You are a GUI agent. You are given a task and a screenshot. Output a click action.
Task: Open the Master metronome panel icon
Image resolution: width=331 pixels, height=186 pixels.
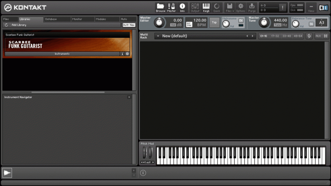171,8
